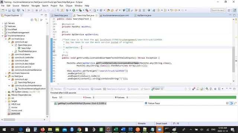Run the program with green Run button
This screenshot has width=238, height=133.
pyautogui.click(x=74, y=10)
